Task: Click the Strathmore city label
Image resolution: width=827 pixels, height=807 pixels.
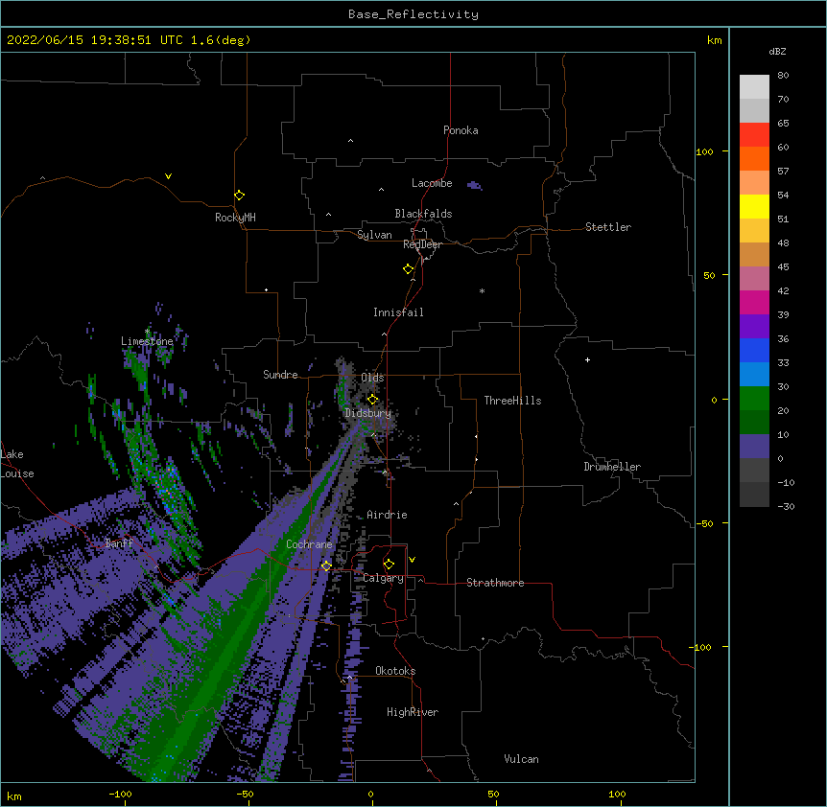Action: tap(495, 583)
